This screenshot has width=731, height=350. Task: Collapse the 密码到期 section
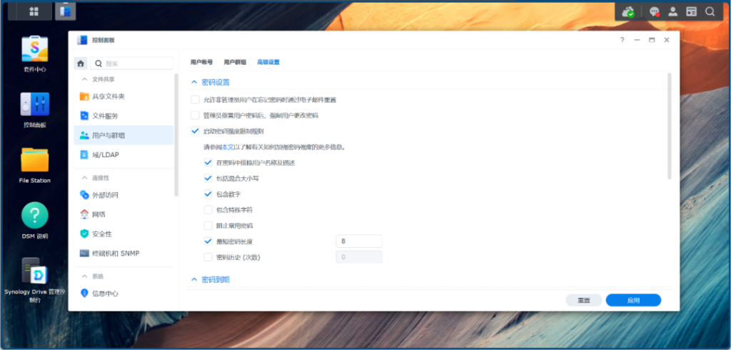pyautogui.click(x=194, y=279)
